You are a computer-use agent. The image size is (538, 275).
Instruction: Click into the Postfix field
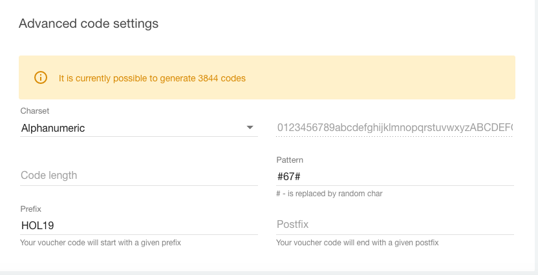394,225
